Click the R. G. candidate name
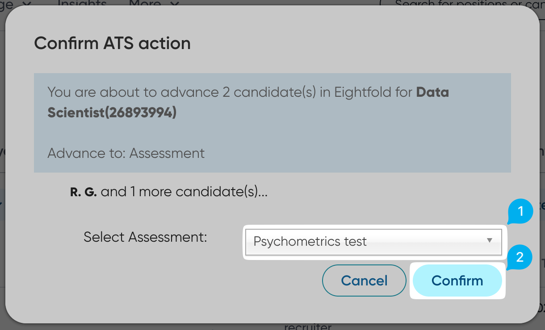545x330 pixels. click(84, 192)
